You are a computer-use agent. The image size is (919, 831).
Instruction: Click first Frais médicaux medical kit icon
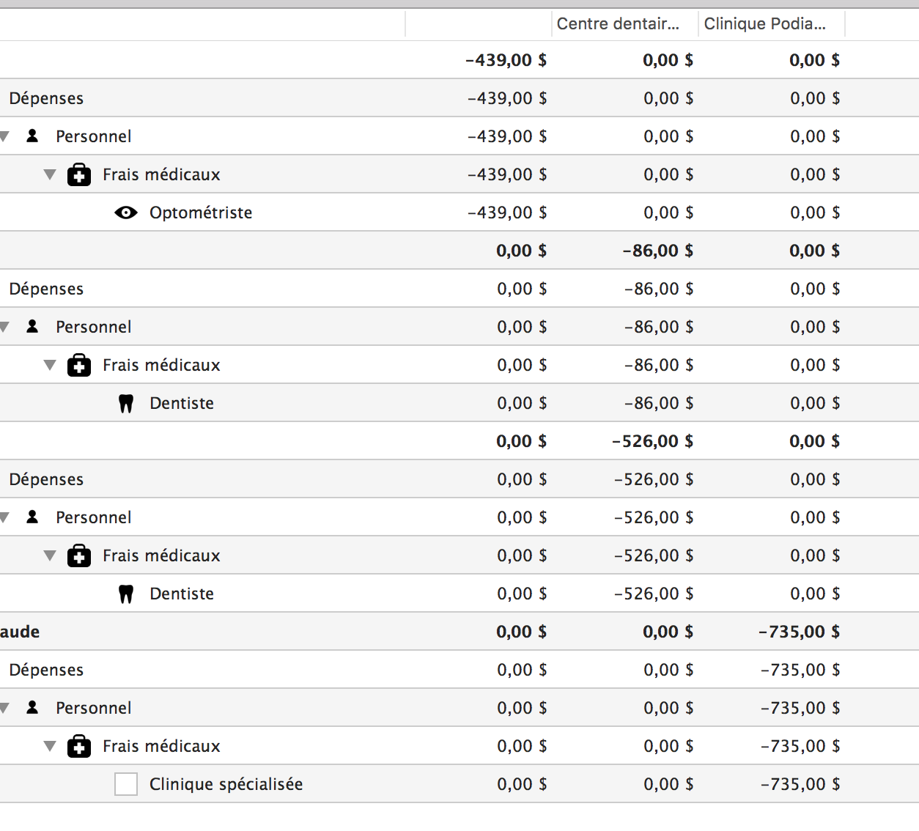pyautogui.click(x=79, y=174)
